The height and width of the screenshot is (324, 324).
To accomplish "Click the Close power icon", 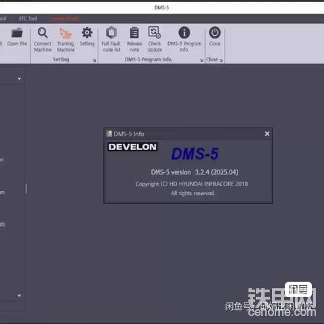I will [215, 32].
